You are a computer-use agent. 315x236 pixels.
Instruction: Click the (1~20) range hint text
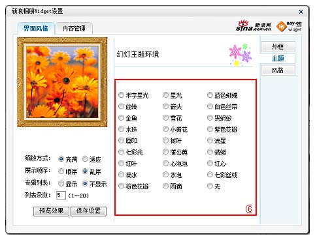click(78, 196)
